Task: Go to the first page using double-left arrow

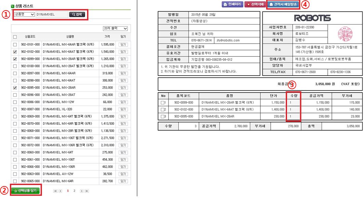Action: [55, 191]
